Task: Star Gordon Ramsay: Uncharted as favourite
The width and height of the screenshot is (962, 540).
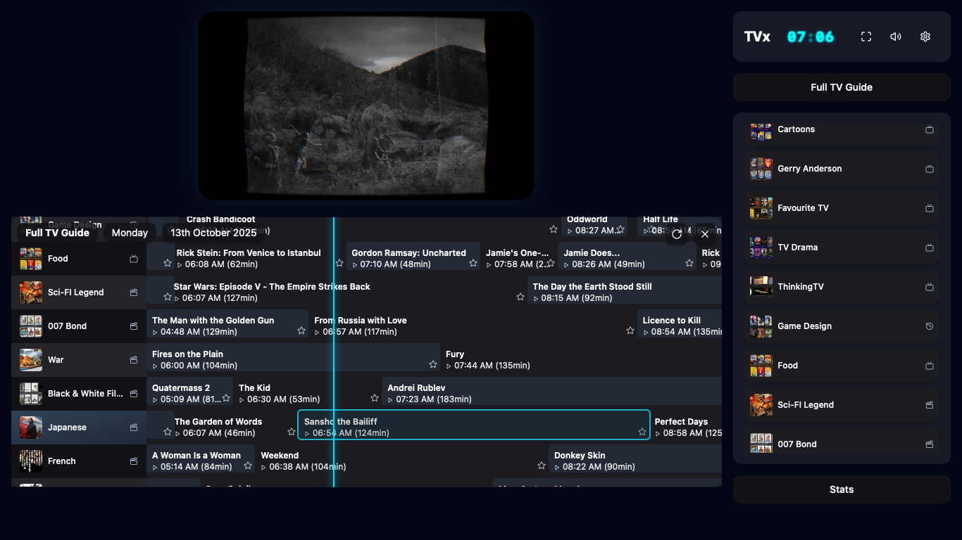Action: tap(473, 263)
